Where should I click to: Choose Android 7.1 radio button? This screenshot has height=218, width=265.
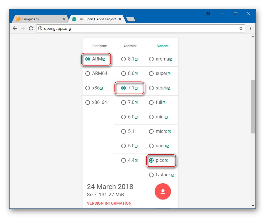coord(124,88)
